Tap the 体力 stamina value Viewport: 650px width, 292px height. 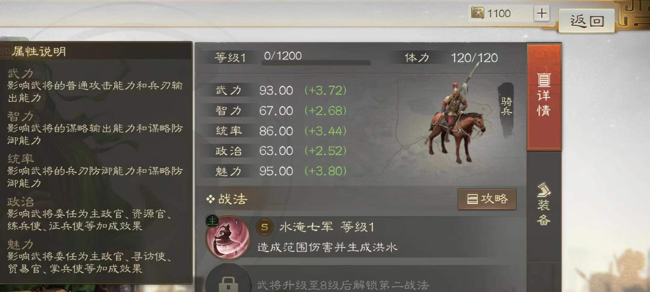[x=474, y=58]
